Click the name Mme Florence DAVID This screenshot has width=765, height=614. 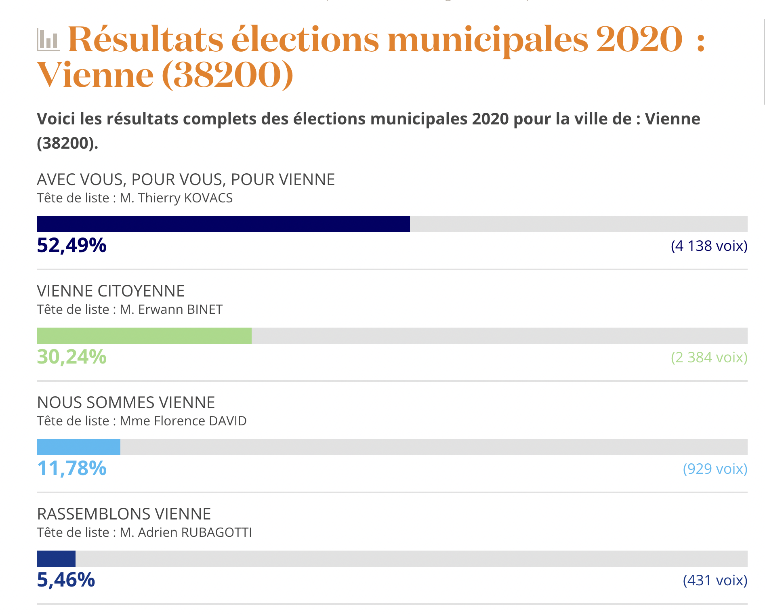point(183,421)
